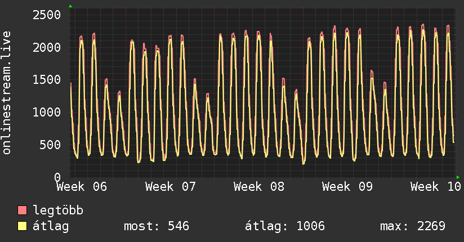Click the green arrow at x-axis end
This screenshot has height=242, width=464.
point(458,177)
